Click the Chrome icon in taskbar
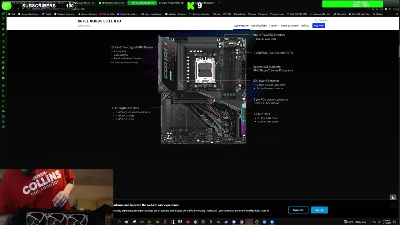The height and width of the screenshot is (225, 400). click(242, 222)
